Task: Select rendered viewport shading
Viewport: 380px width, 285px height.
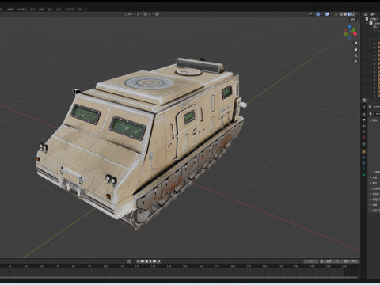Action: (353, 14)
